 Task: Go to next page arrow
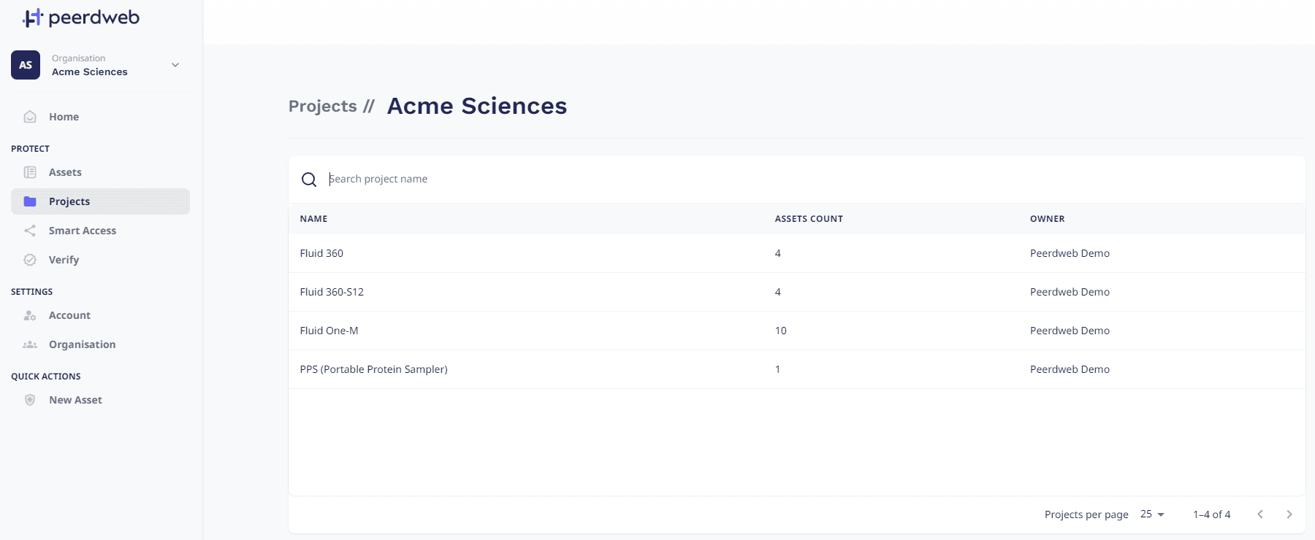[1289, 514]
